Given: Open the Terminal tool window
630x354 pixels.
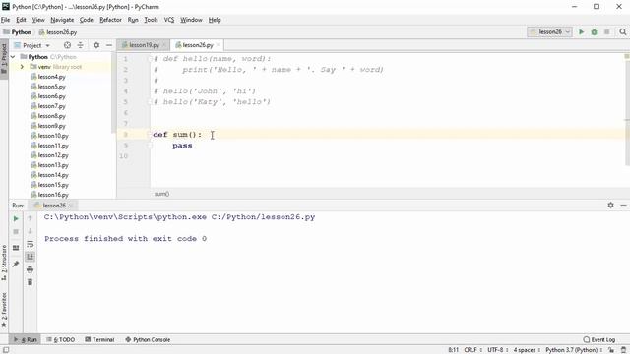Looking at the screenshot, I should [99, 339].
